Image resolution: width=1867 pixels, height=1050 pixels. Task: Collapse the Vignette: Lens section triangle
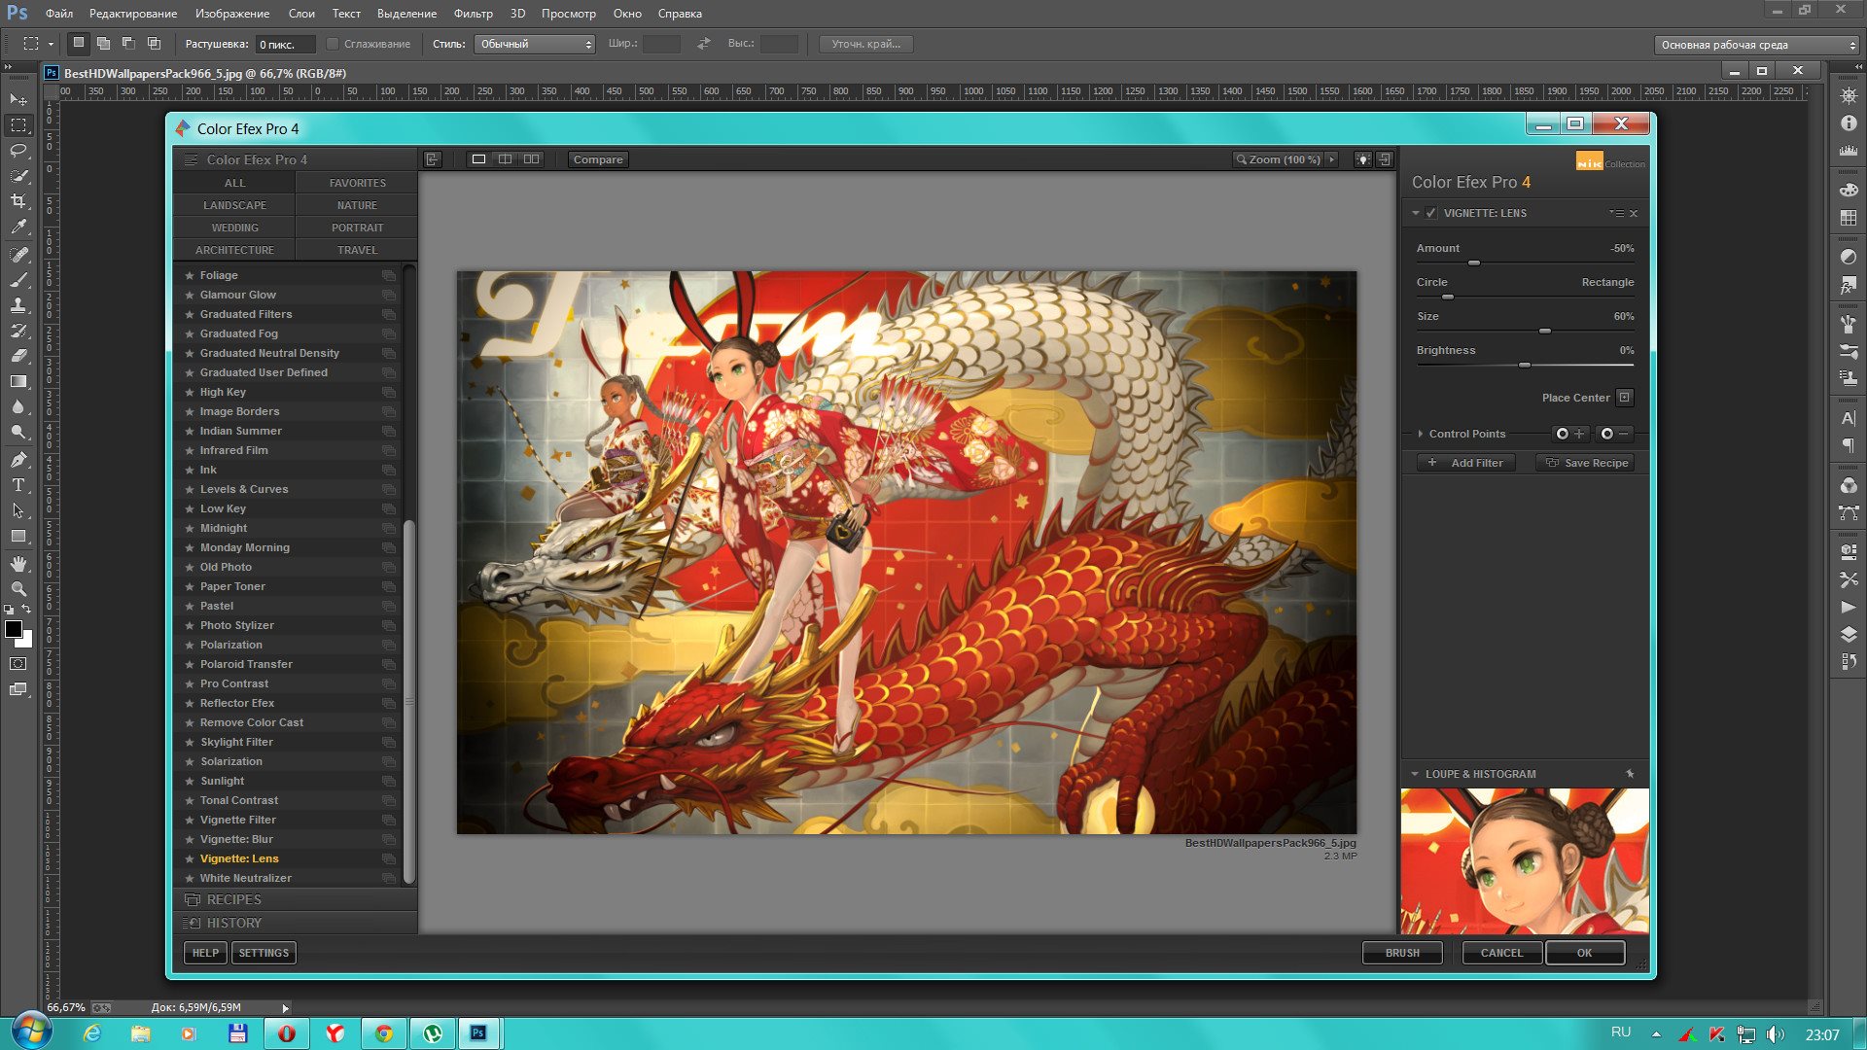(x=1416, y=213)
